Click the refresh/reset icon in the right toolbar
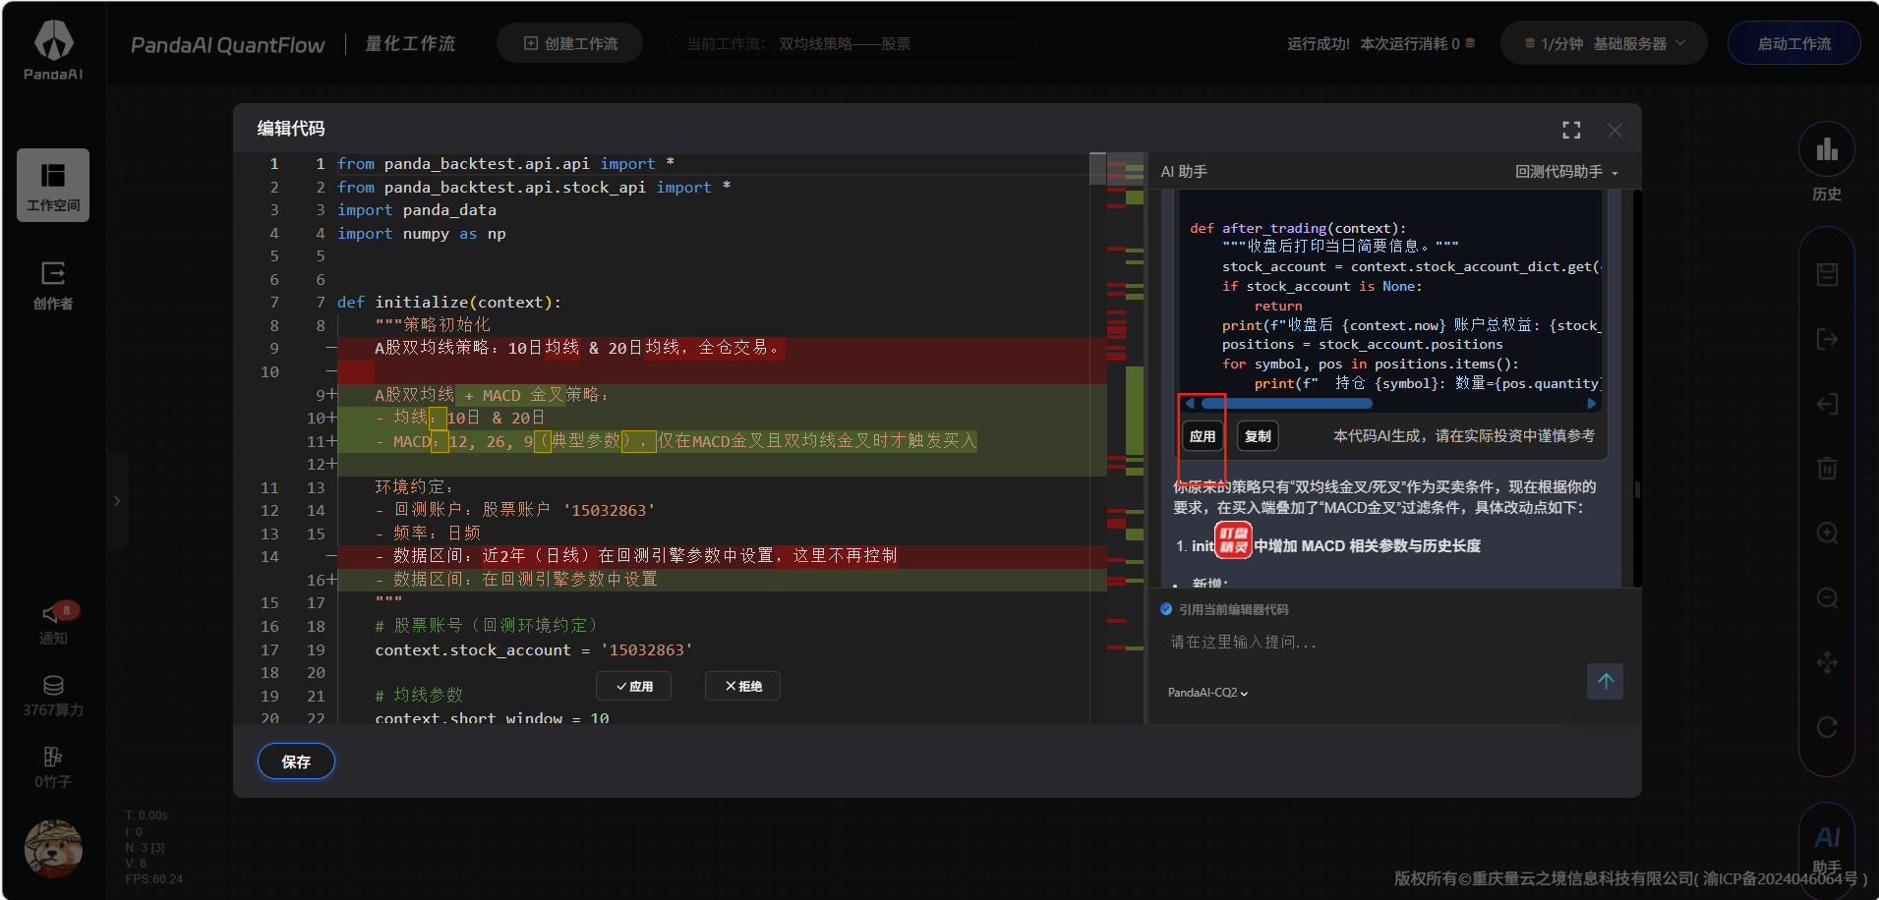Image resolution: width=1879 pixels, height=900 pixels. click(x=1827, y=727)
